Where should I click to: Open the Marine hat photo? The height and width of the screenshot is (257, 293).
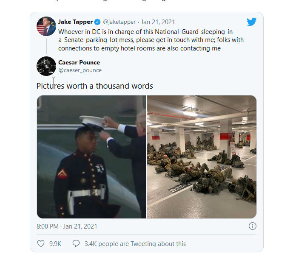(x=91, y=157)
